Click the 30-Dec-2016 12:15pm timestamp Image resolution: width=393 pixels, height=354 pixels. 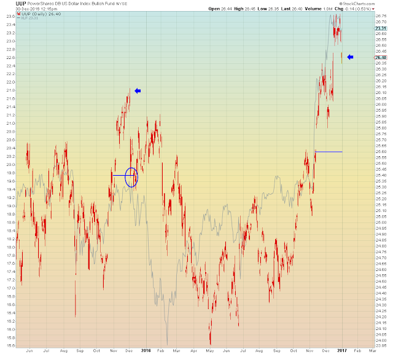coord(36,9)
